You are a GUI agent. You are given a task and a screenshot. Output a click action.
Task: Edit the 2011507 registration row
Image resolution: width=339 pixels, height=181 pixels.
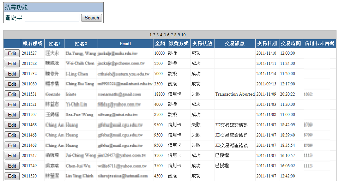12,115
